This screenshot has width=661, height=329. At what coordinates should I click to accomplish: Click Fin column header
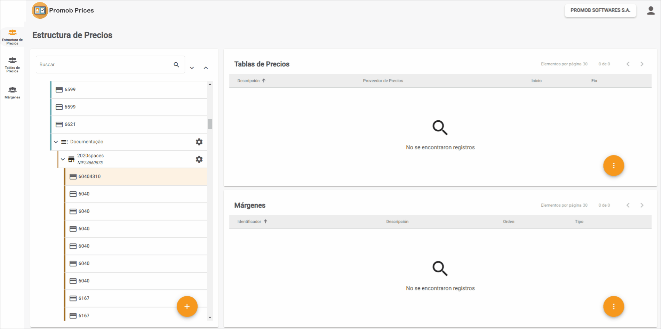point(594,81)
